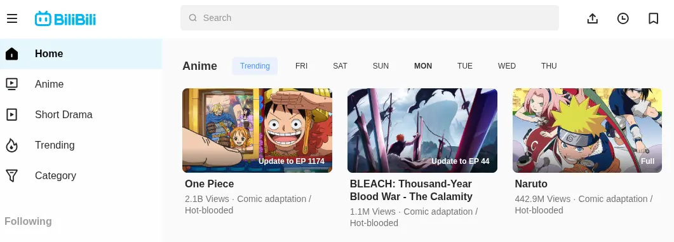This screenshot has width=674, height=242.
Task: Click the BiliBili logo
Action: (x=65, y=19)
